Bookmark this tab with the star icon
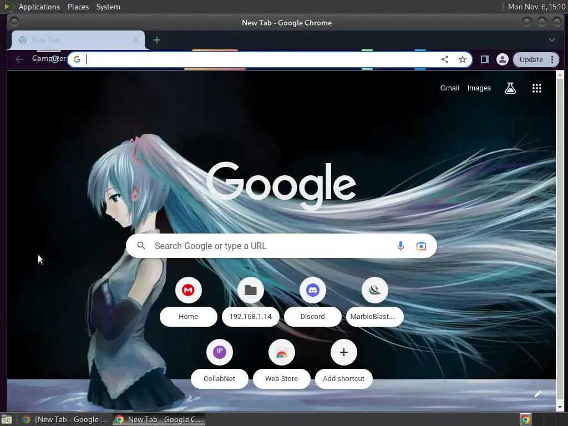The width and height of the screenshot is (568, 426). (x=462, y=59)
